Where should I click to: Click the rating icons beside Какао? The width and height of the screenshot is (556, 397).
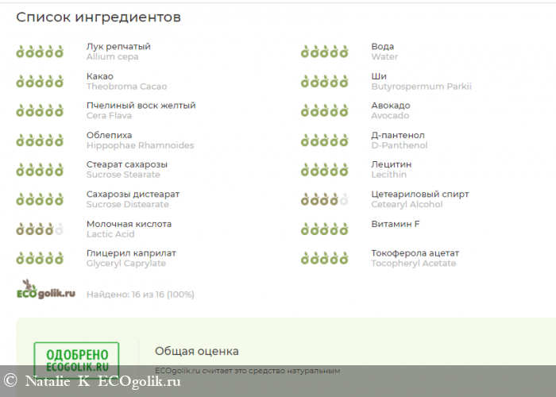click(40, 81)
